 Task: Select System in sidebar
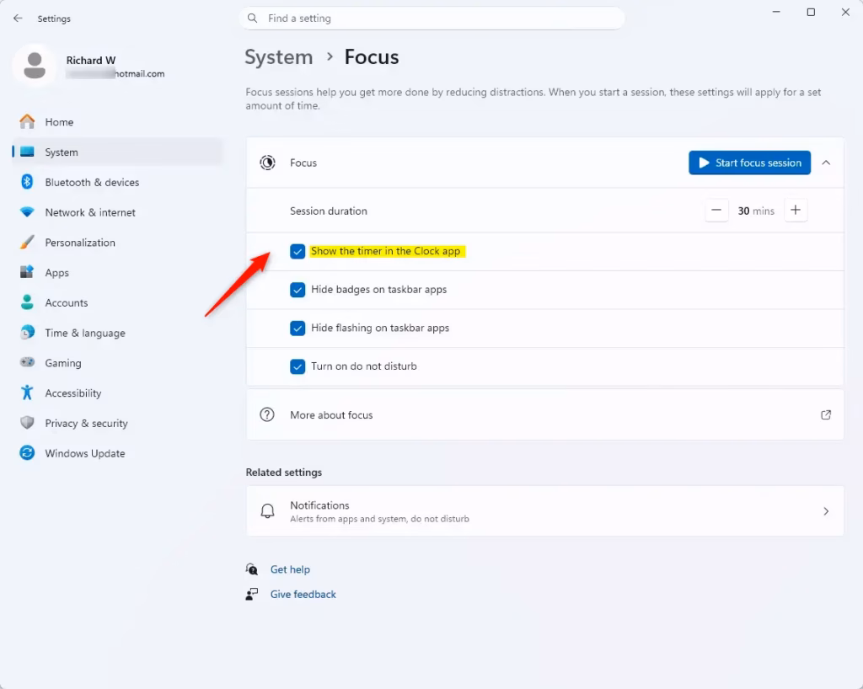pyautogui.click(x=116, y=152)
